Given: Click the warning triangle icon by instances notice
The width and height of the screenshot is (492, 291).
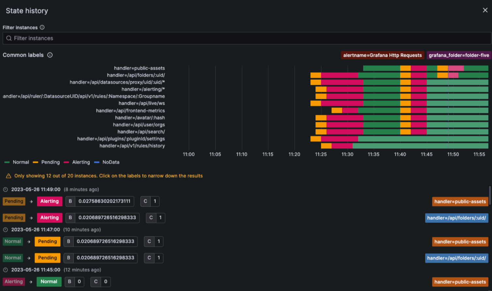Looking at the screenshot, I should click(x=8, y=176).
